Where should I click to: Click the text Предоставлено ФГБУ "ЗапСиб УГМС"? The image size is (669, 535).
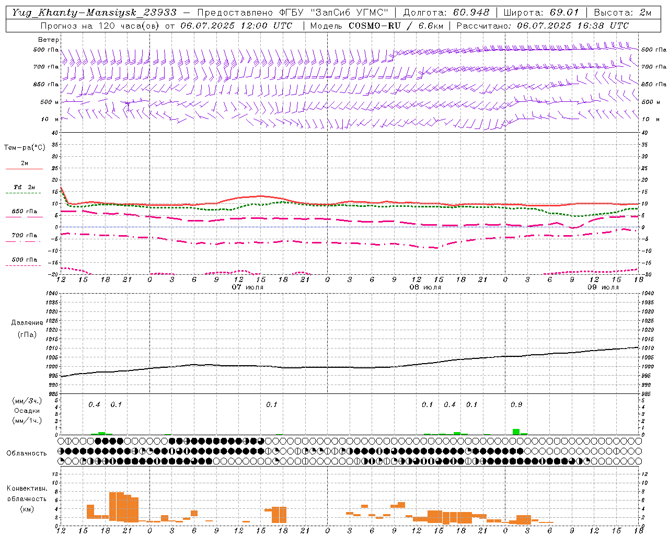(293, 13)
